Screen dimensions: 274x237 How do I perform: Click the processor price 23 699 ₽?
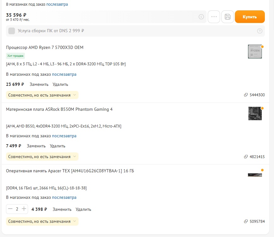[x=15, y=85]
